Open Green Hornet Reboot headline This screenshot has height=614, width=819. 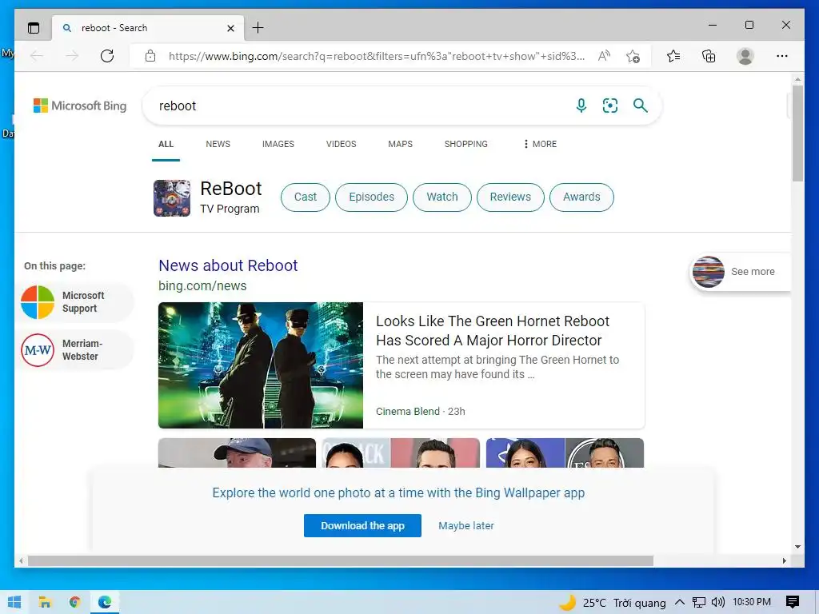(493, 330)
